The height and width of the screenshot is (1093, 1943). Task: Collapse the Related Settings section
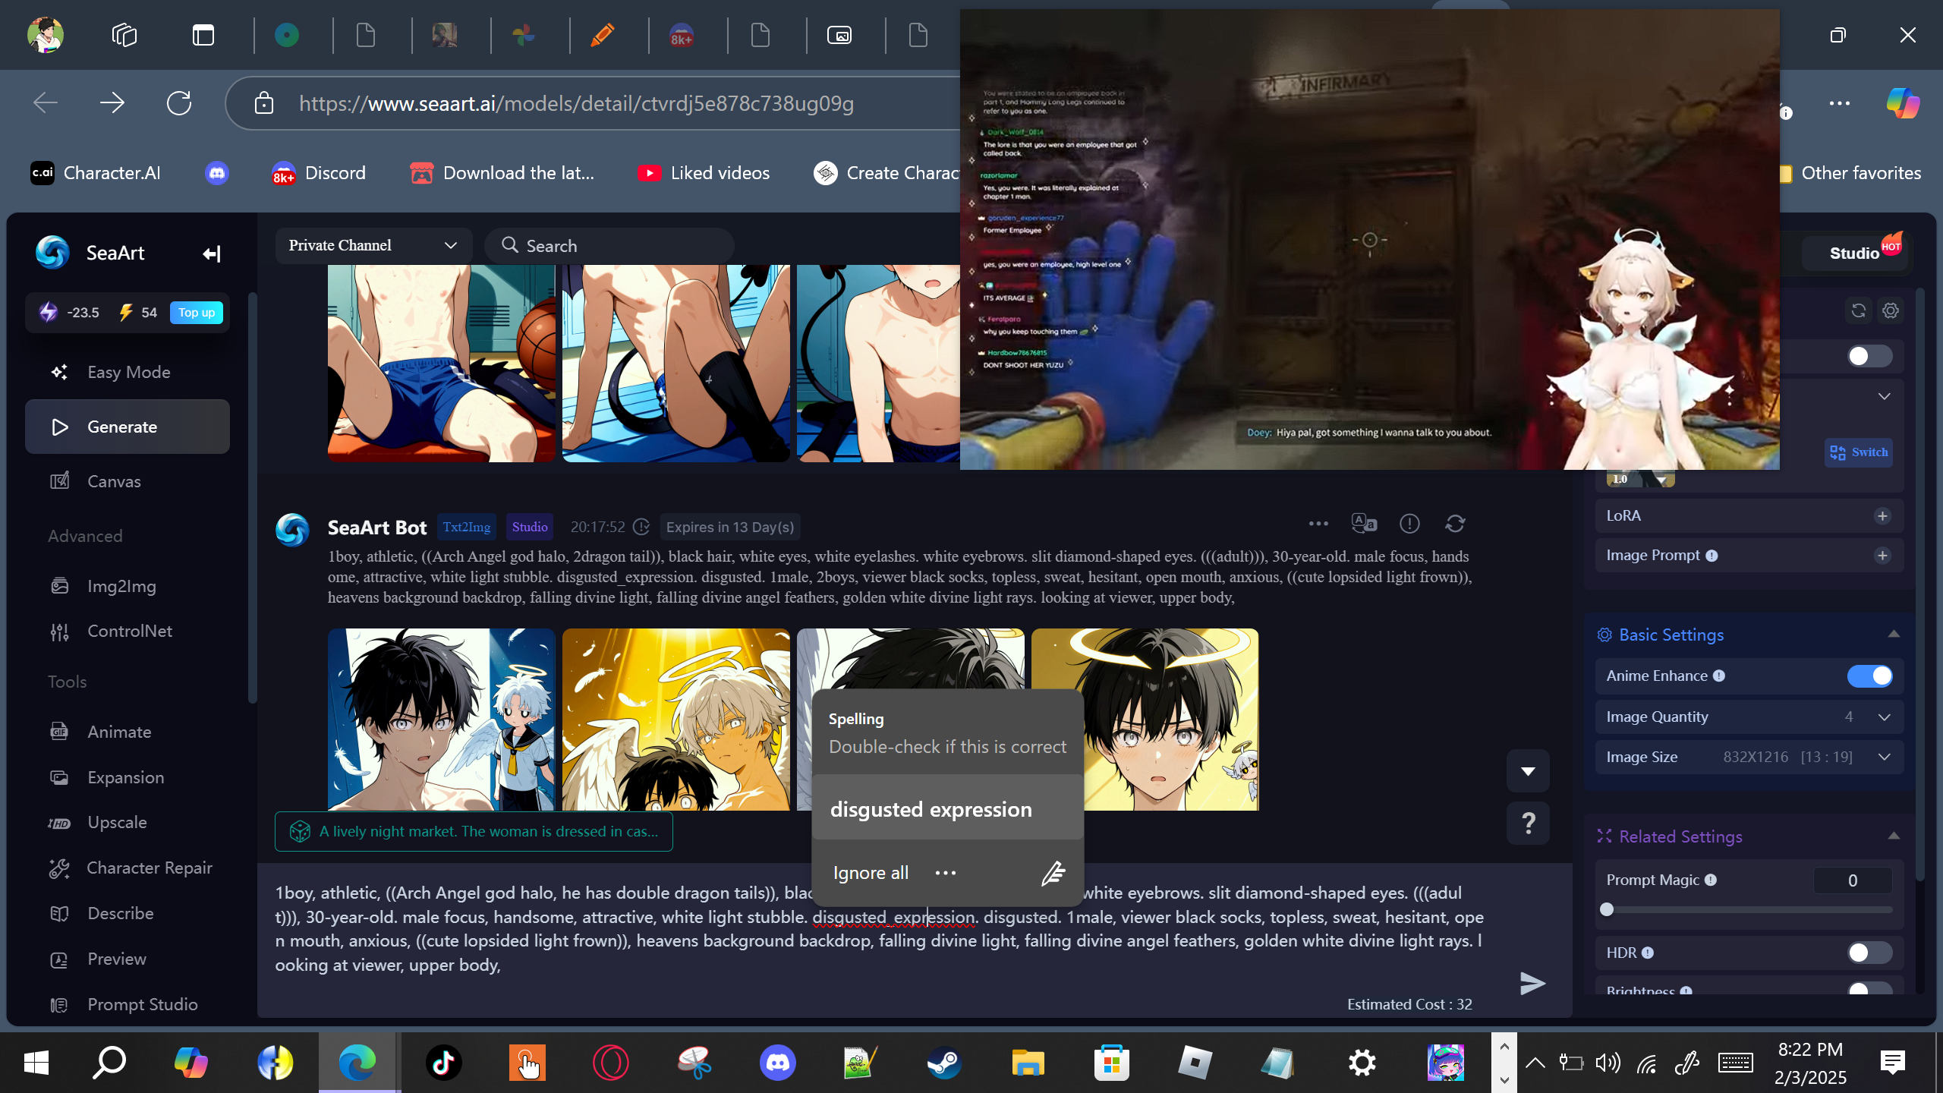pos(1894,836)
